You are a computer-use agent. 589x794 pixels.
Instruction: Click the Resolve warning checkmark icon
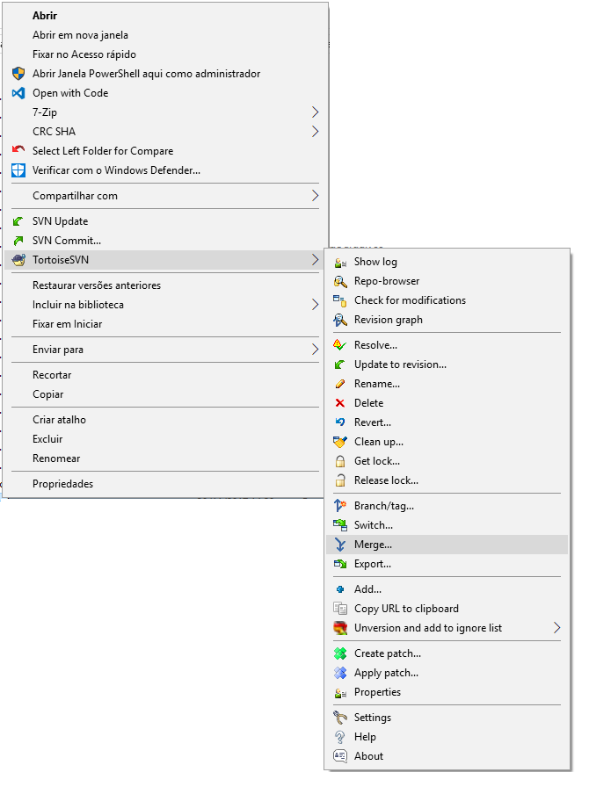point(340,345)
